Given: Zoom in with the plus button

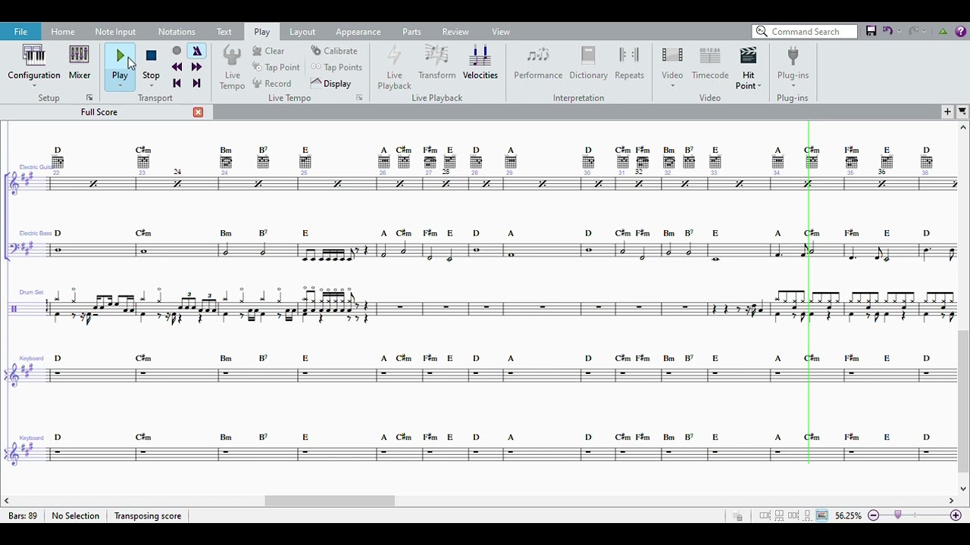Looking at the screenshot, I should coord(956,515).
